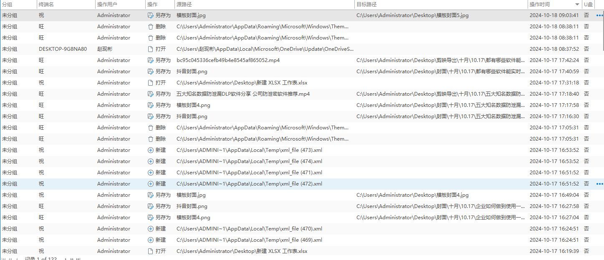Click the 祝 terminal cell in the 17:31:18 row
This screenshot has width=604, height=260.
click(x=41, y=83)
